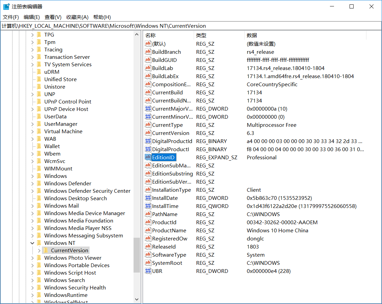Expand the UserManager key
Image resolution: width=382 pixels, height=304 pixels.
[x=32, y=124]
